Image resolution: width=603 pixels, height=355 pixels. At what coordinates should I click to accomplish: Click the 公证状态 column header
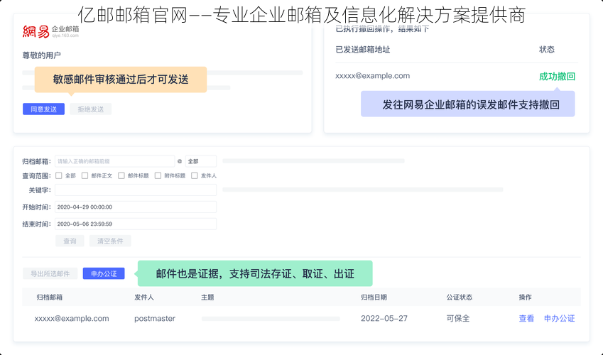(459, 297)
